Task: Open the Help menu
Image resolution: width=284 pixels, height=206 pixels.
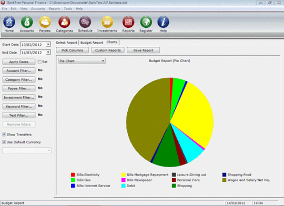Action: click(79, 8)
